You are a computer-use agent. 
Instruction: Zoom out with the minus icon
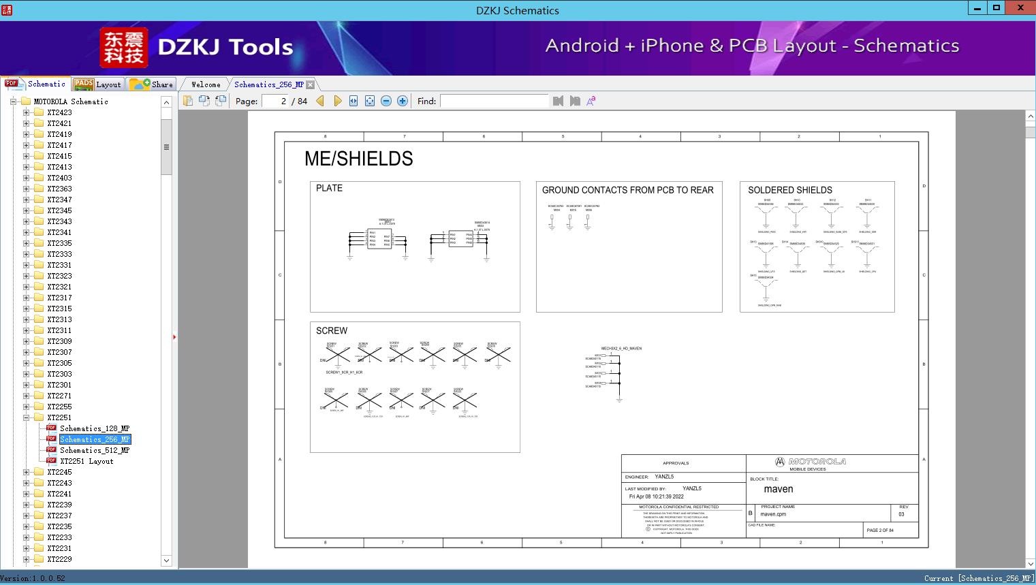(386, 101)
